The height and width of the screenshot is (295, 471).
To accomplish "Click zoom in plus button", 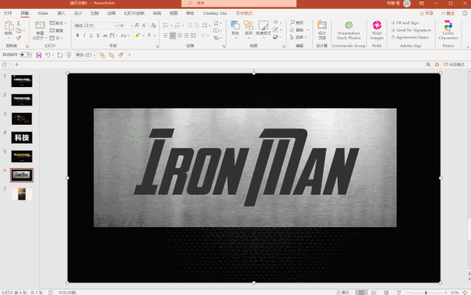I will [445, 292].
